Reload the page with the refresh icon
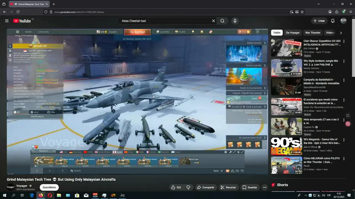 [18, 12]
